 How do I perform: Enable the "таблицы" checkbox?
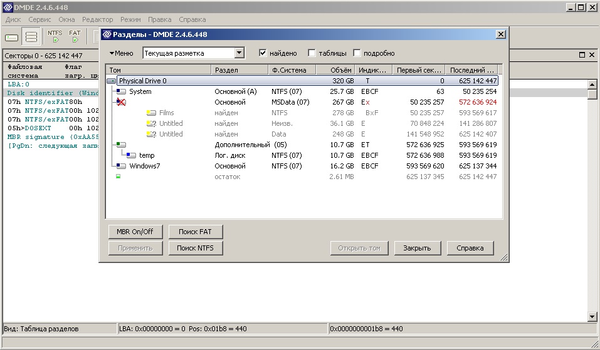tap(312, 53)
